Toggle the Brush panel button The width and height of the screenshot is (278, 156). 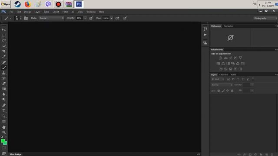pos(26,18)
